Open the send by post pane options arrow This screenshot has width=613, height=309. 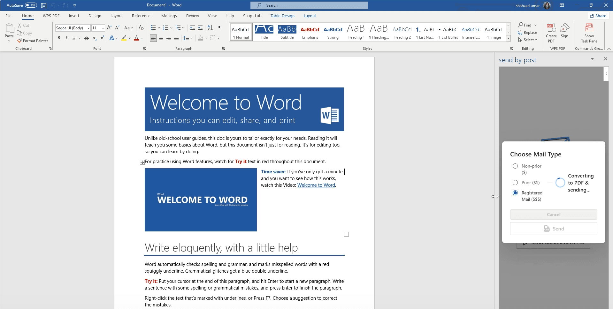[x=592, y=59]
